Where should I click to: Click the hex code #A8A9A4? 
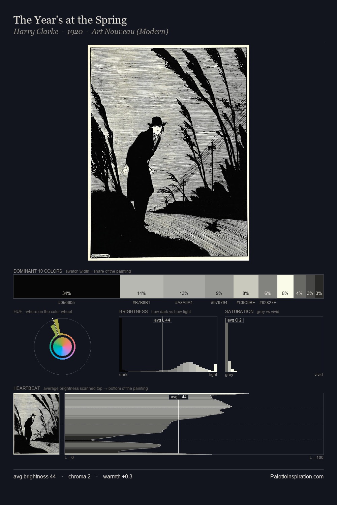pos(184,303)
